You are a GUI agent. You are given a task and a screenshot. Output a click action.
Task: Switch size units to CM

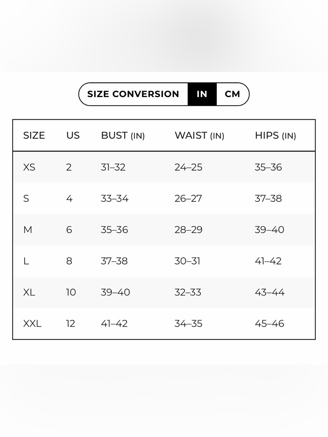232,94
